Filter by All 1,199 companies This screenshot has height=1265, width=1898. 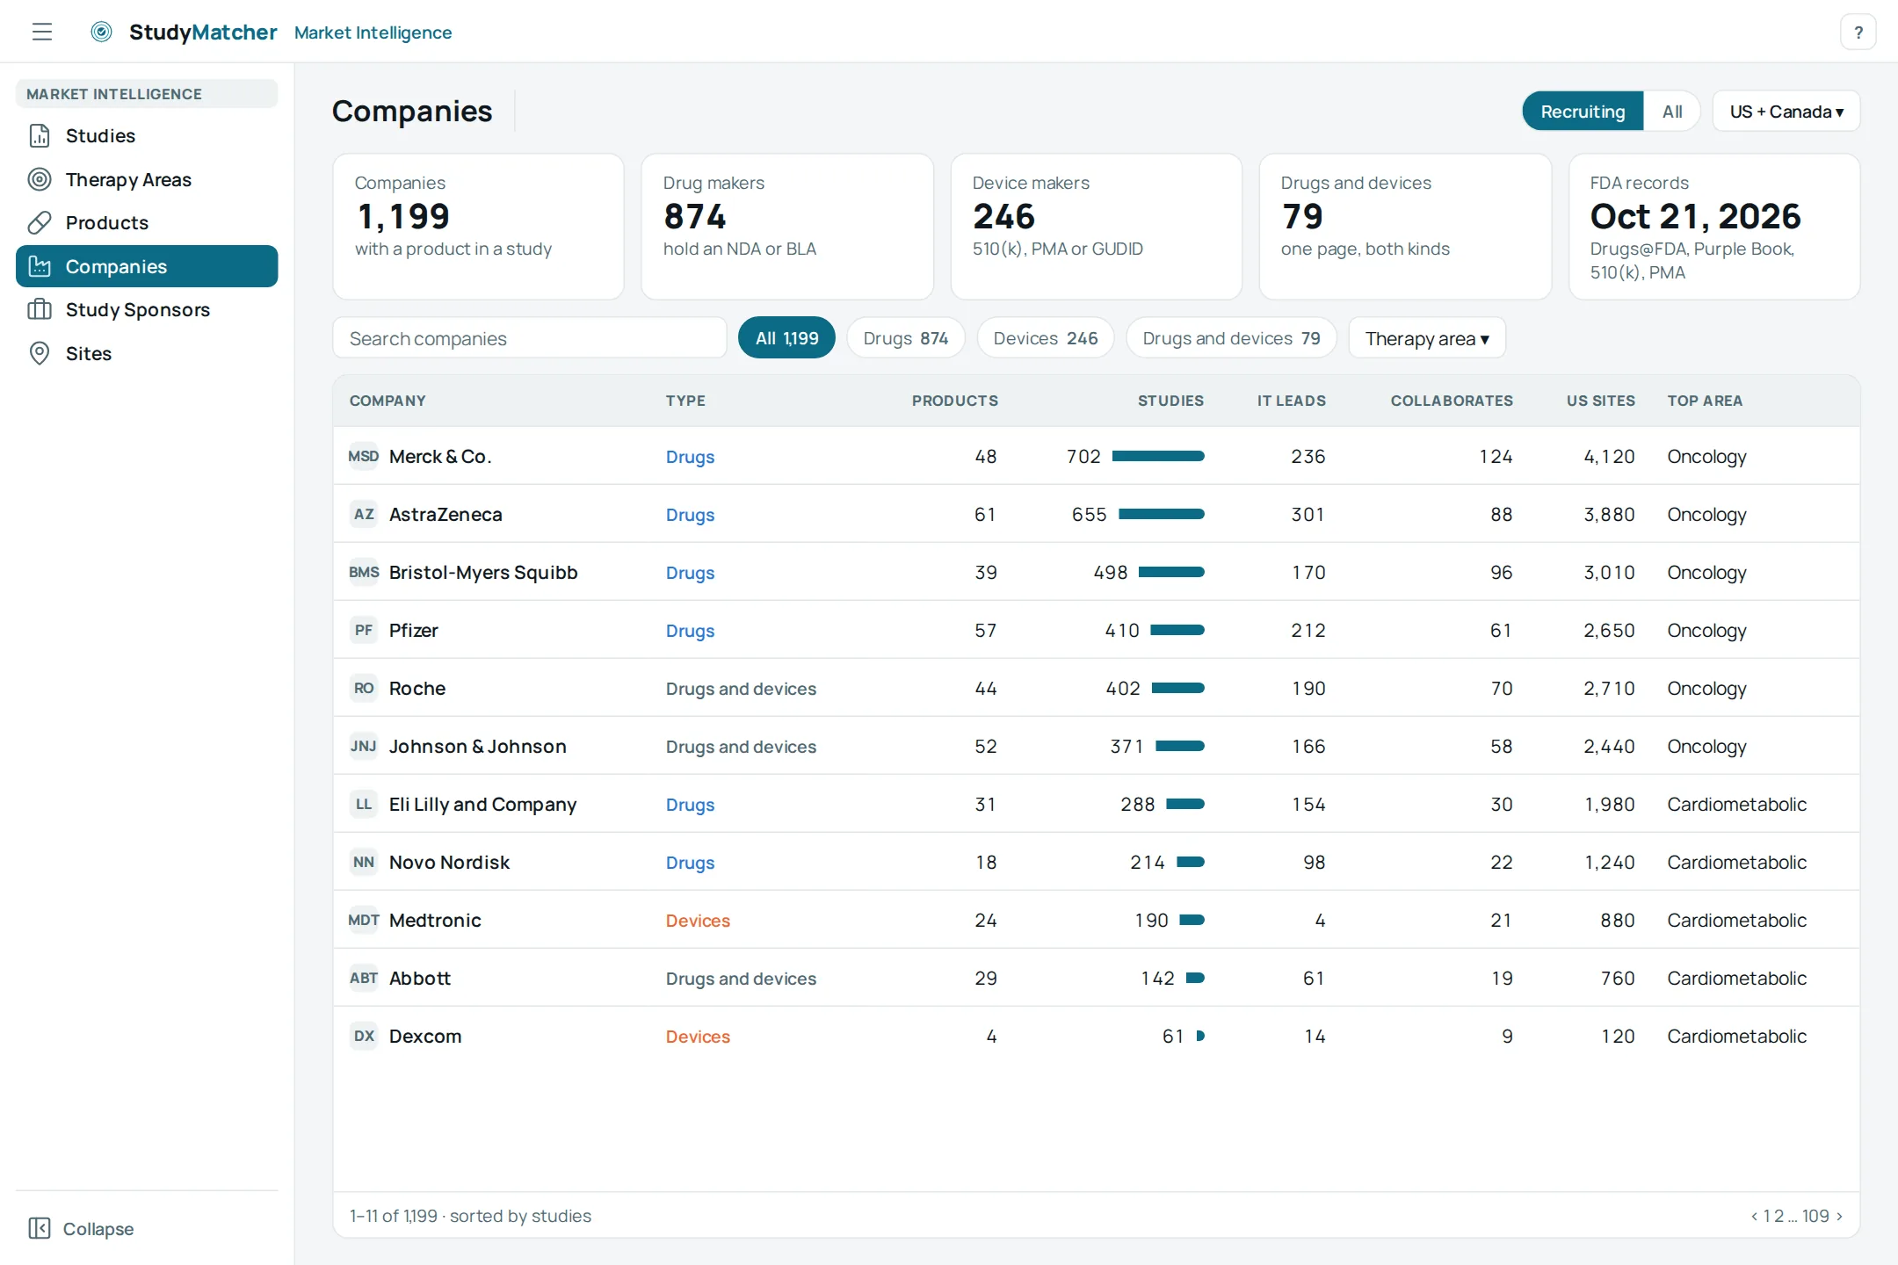(786, 338)
